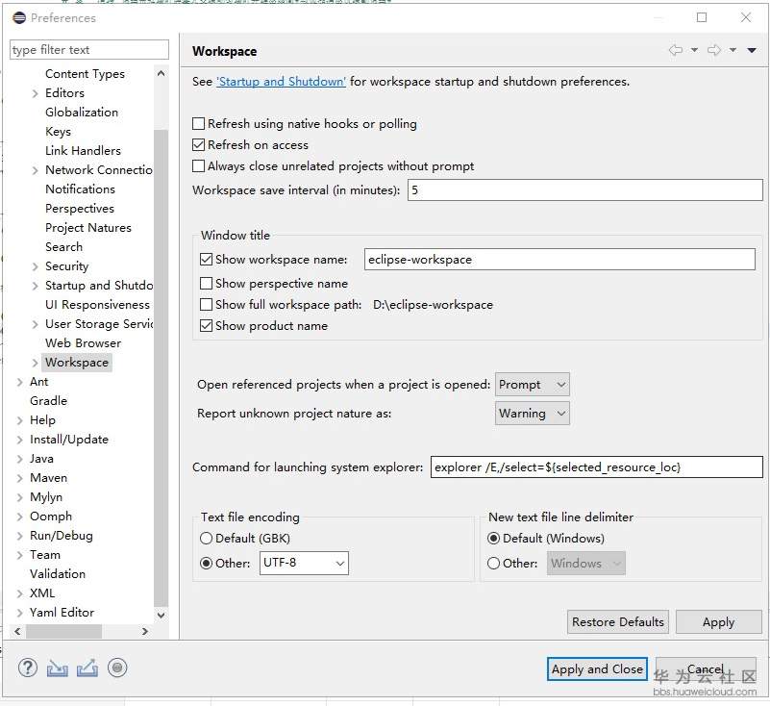Screen dimensions: 770x706
Task: Open the Perspectives preference page
Action: click(80, 209)
